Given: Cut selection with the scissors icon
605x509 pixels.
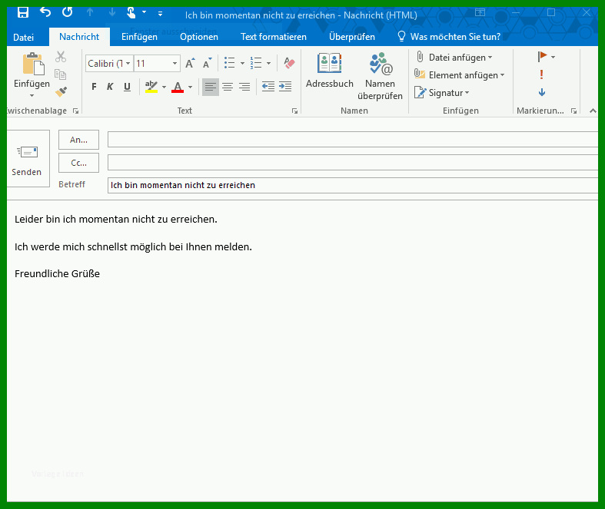Looking at the screenshot, I should pyautogui.click(x=61, y=57).
